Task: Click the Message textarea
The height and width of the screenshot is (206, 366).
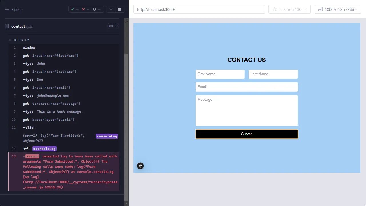Action: click(x=247, y=110)
